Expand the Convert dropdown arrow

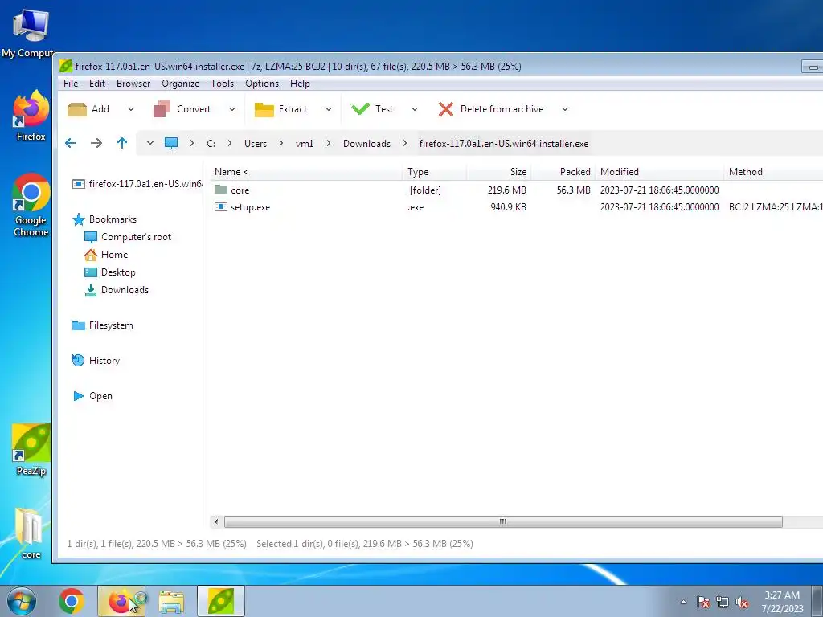pos(232,109)
